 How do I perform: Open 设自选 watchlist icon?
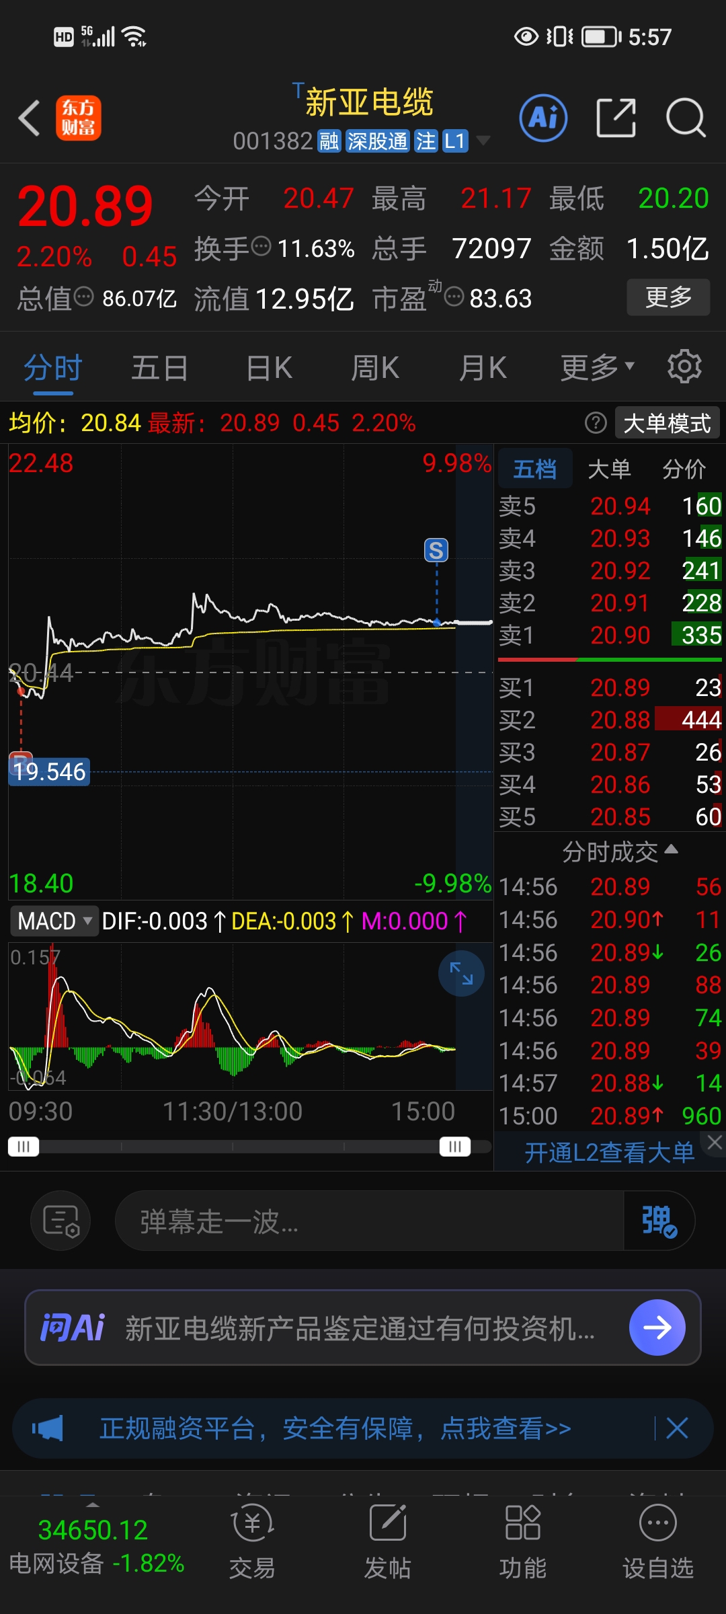[657, 1541]
